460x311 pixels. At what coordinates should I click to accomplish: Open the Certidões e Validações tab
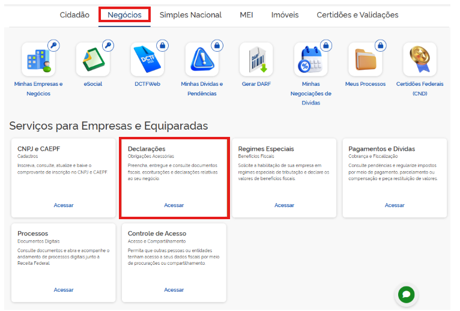click(357, 15)
